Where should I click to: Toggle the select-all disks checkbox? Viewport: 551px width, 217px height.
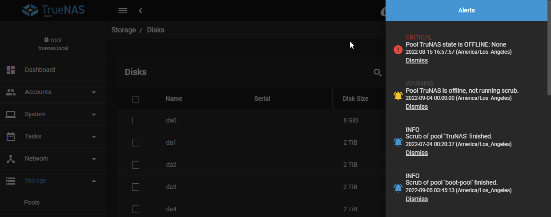click(136, 99)
